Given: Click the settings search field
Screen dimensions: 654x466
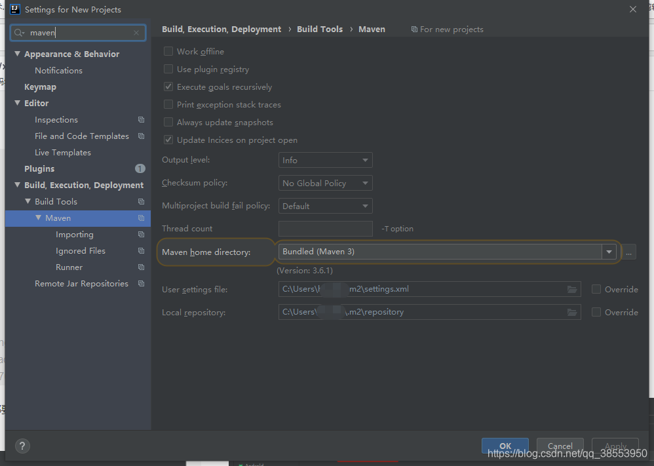Looking at the screenshot, I should pyautogui.click(x=78, y=33).
